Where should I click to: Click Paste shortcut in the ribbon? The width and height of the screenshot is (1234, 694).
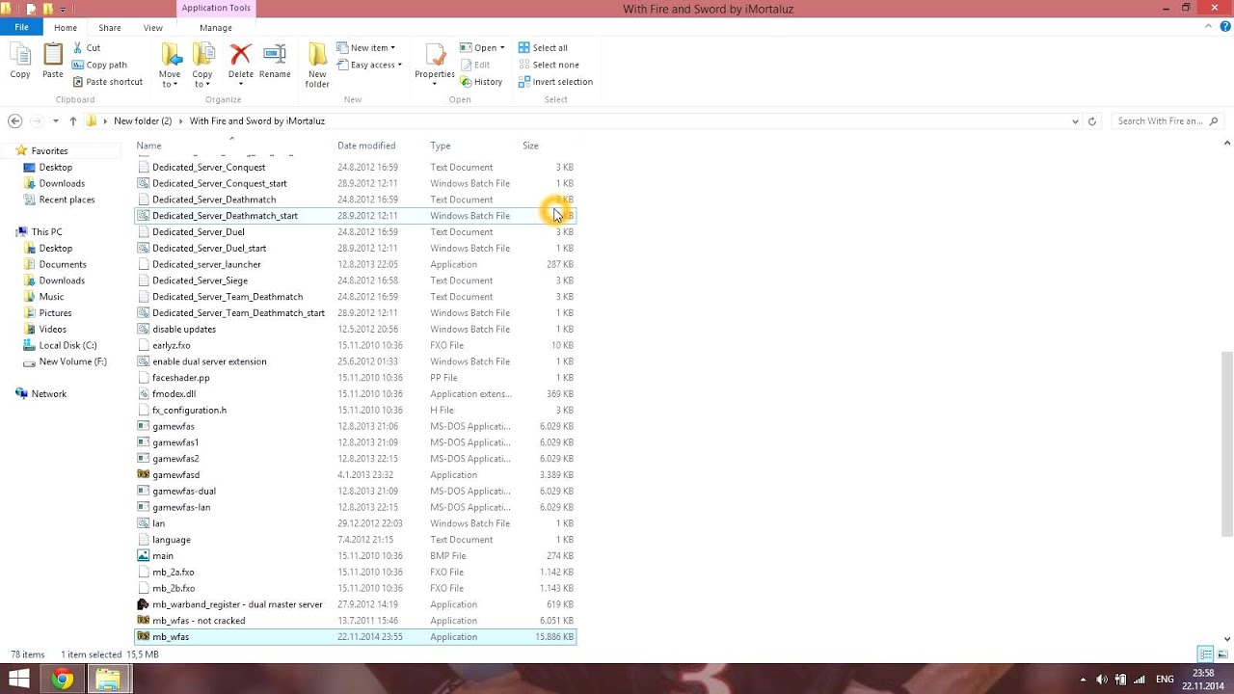click(107, 82)
